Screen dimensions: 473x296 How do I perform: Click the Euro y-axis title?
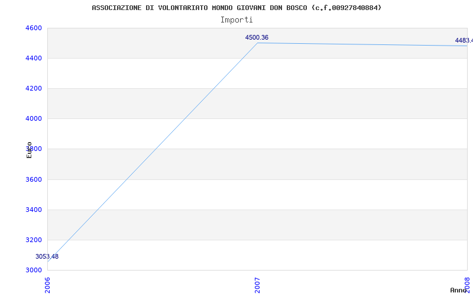point(29,150)
